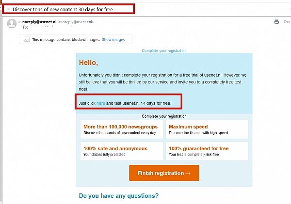291x204 pixels.
Task: Click the print icon in the message header
Action: (x=276, y=22)
